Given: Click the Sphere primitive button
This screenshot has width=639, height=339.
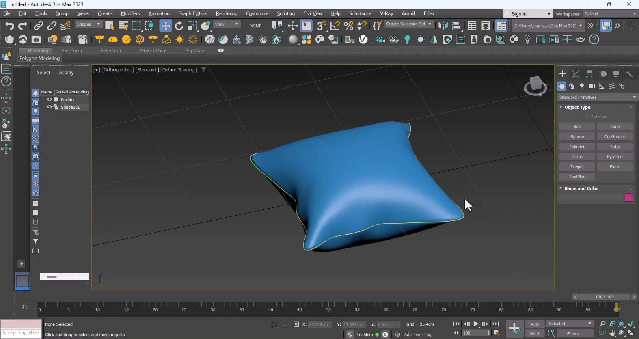Looking at the screenshot, I should (x=577, y=137).
